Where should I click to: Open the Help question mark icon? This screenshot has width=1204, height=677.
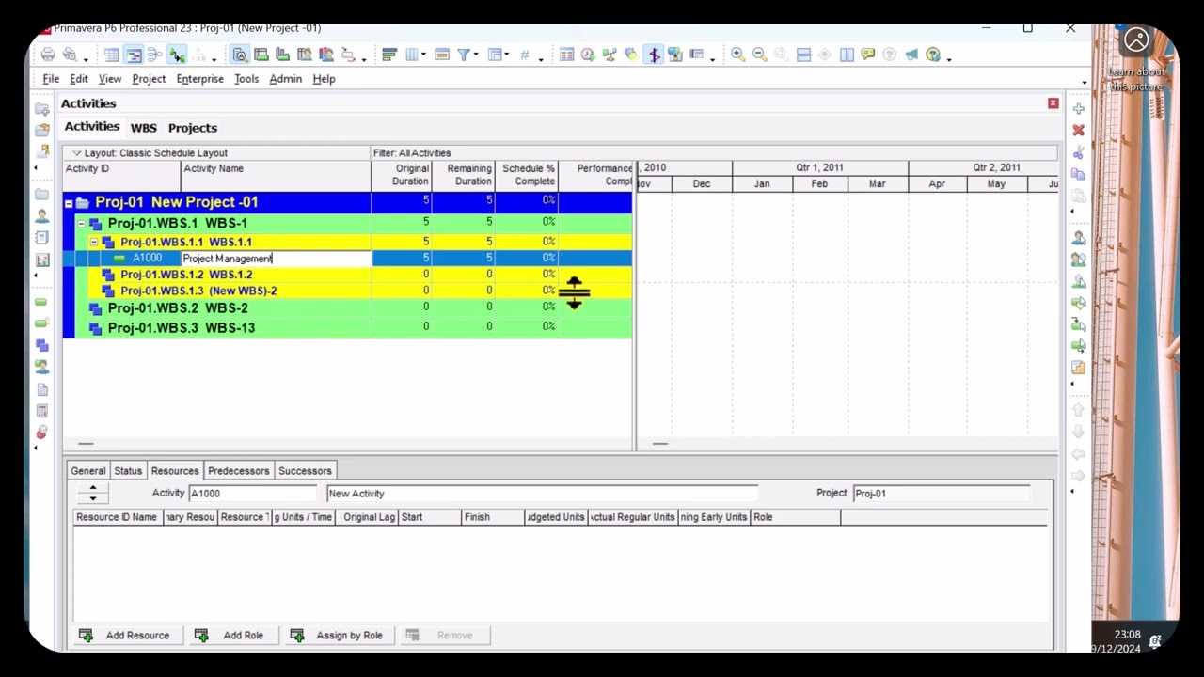coord(933,55)
